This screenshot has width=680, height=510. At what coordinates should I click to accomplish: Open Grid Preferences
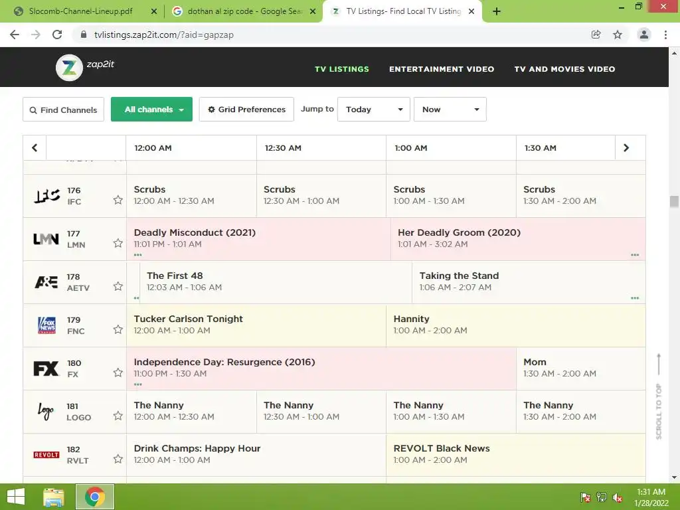coord(246,110)
